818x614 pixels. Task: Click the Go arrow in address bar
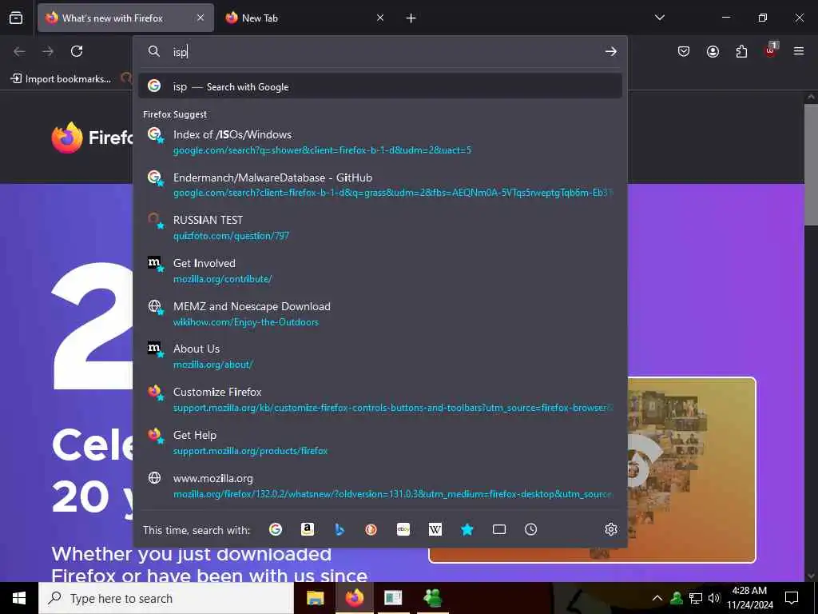point(611,51)
